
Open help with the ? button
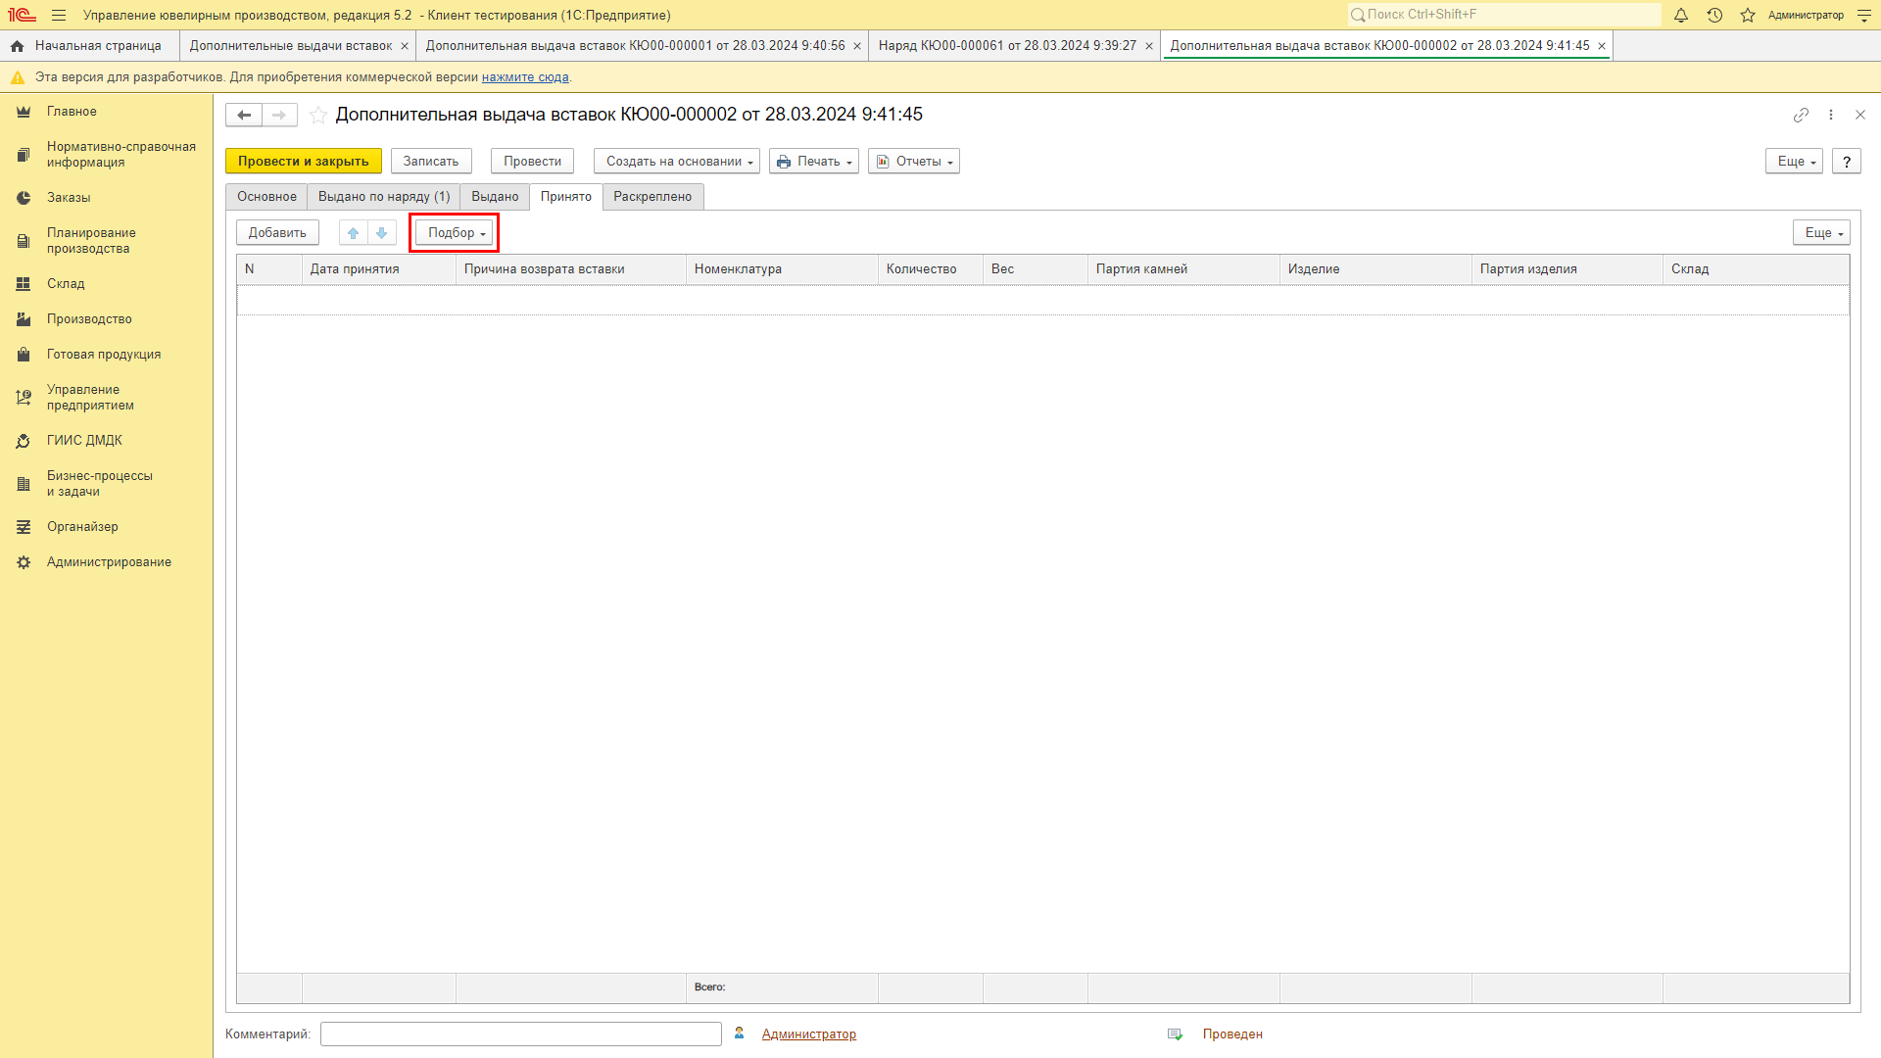(1847, 162)
